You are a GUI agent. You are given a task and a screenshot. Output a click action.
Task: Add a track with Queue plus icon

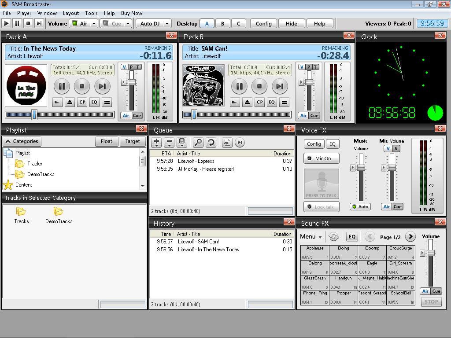tap(156, 142)
